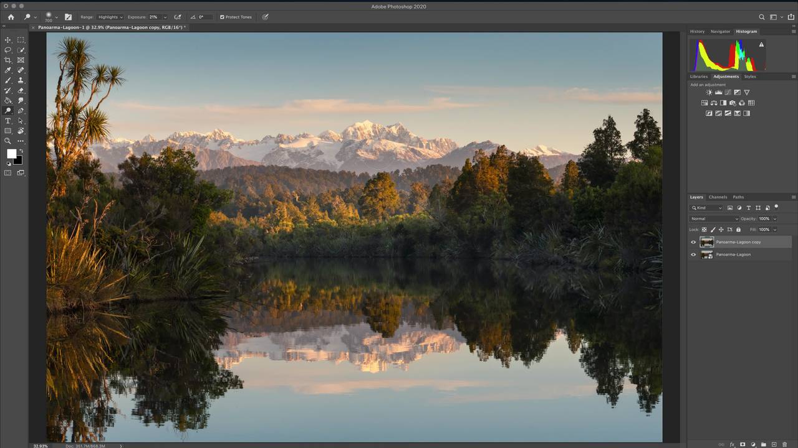This screenshot has height=448, width=798.
Task: Open the blend mode dropdown showing Normal
Action: pyautogui.click(x=714, y=219)
